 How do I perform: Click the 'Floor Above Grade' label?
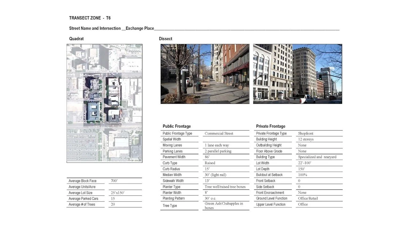pos(269,151)
